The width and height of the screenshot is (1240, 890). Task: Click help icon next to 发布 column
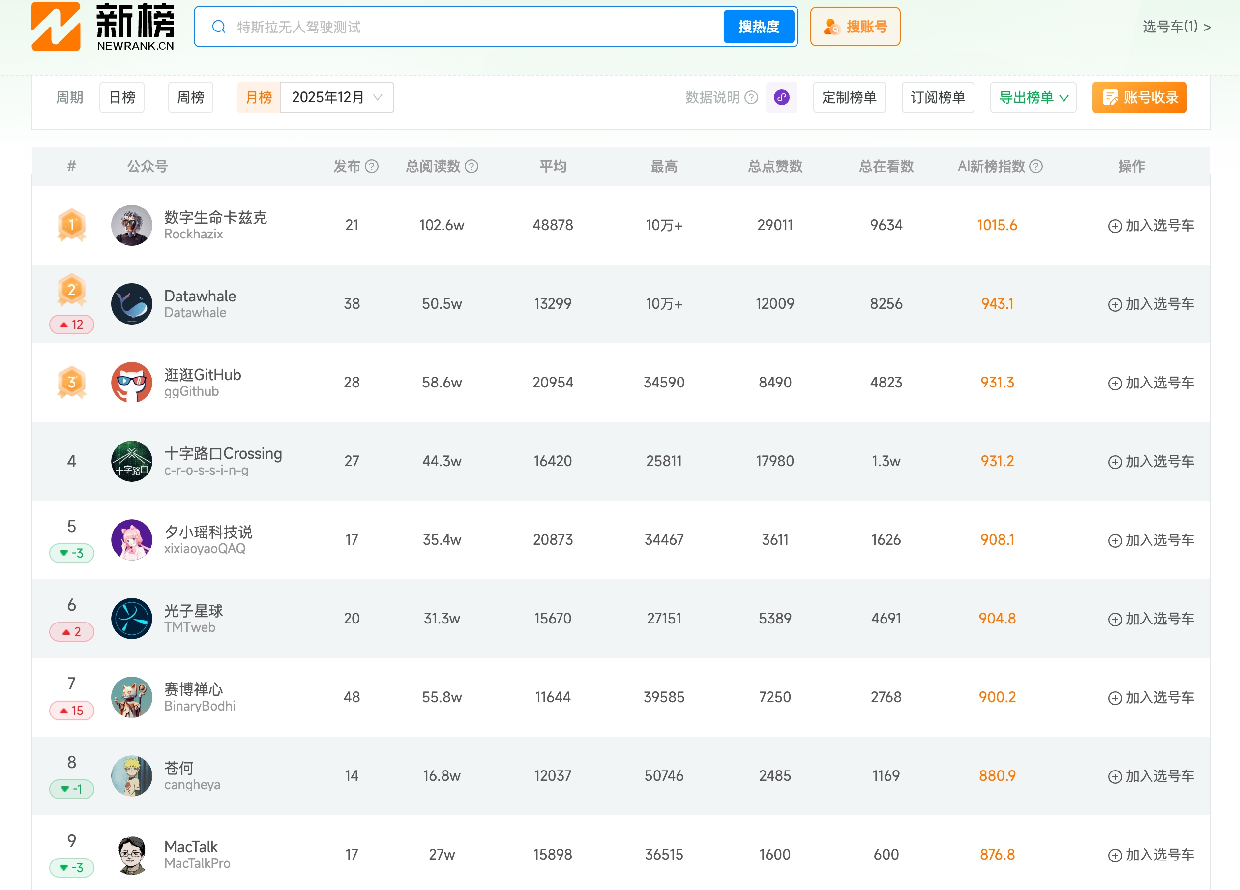(372, 166)
